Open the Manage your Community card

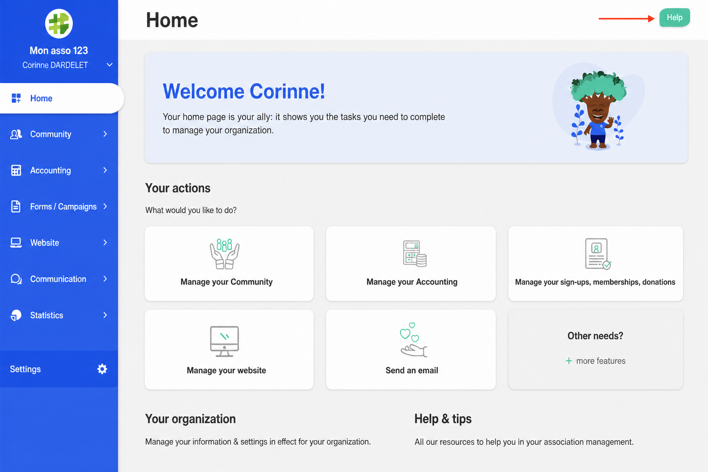[229, 264]
